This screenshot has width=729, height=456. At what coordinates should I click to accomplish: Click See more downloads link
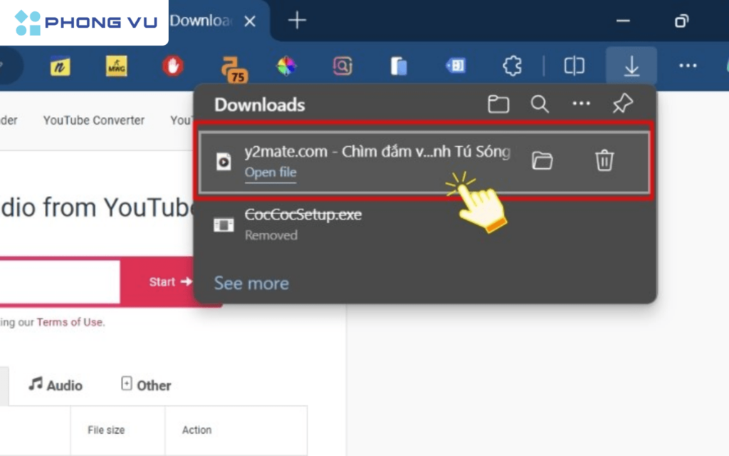251,283
